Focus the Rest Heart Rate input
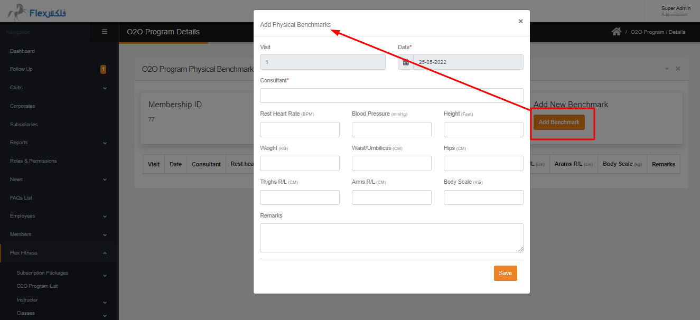 (300, 129)
